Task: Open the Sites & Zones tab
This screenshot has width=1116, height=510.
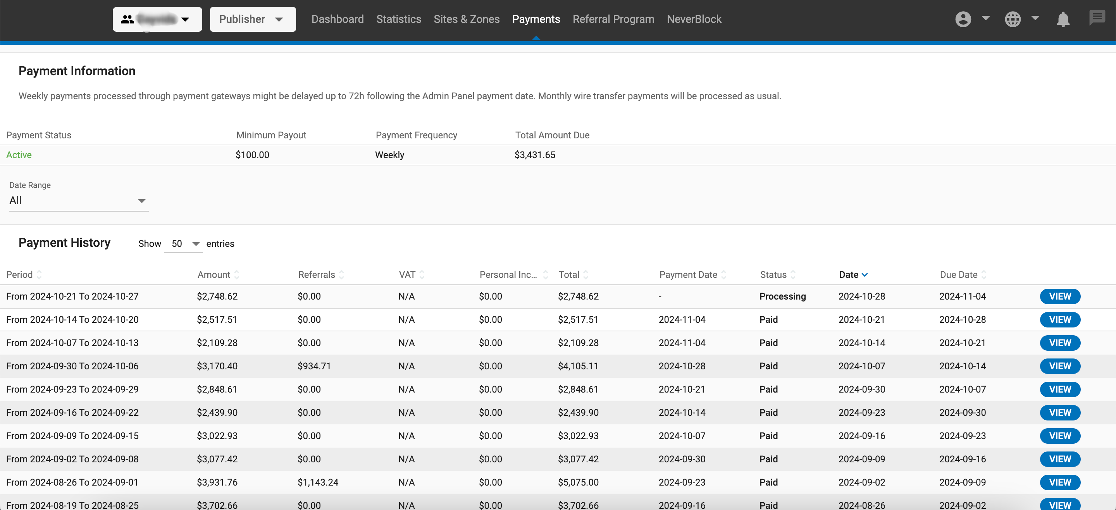Action: (466, 19)
